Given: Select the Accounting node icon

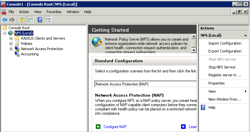Looking at the screenshot, I should (17, 54).
